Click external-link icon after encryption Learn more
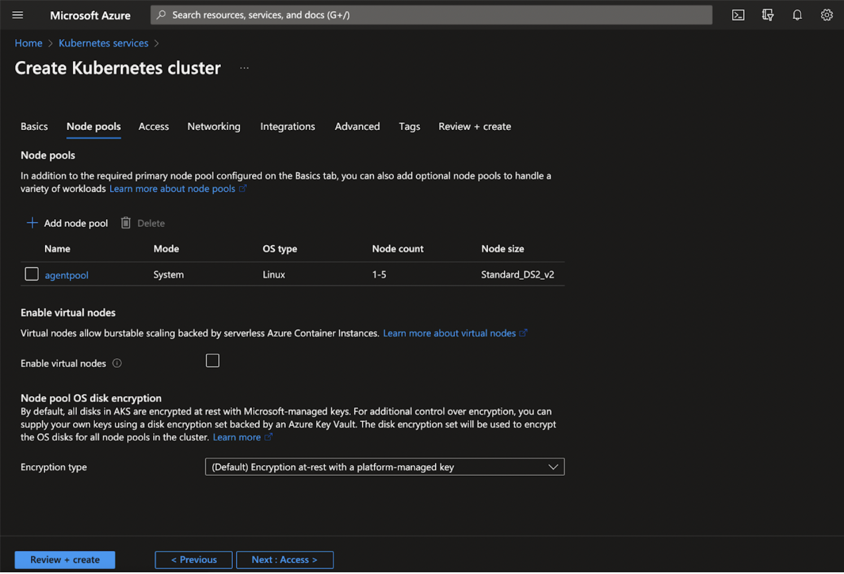 tap(268, 437)
